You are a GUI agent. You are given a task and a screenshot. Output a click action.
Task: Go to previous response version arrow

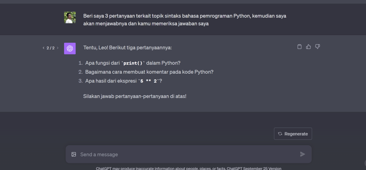coord(44,48)
